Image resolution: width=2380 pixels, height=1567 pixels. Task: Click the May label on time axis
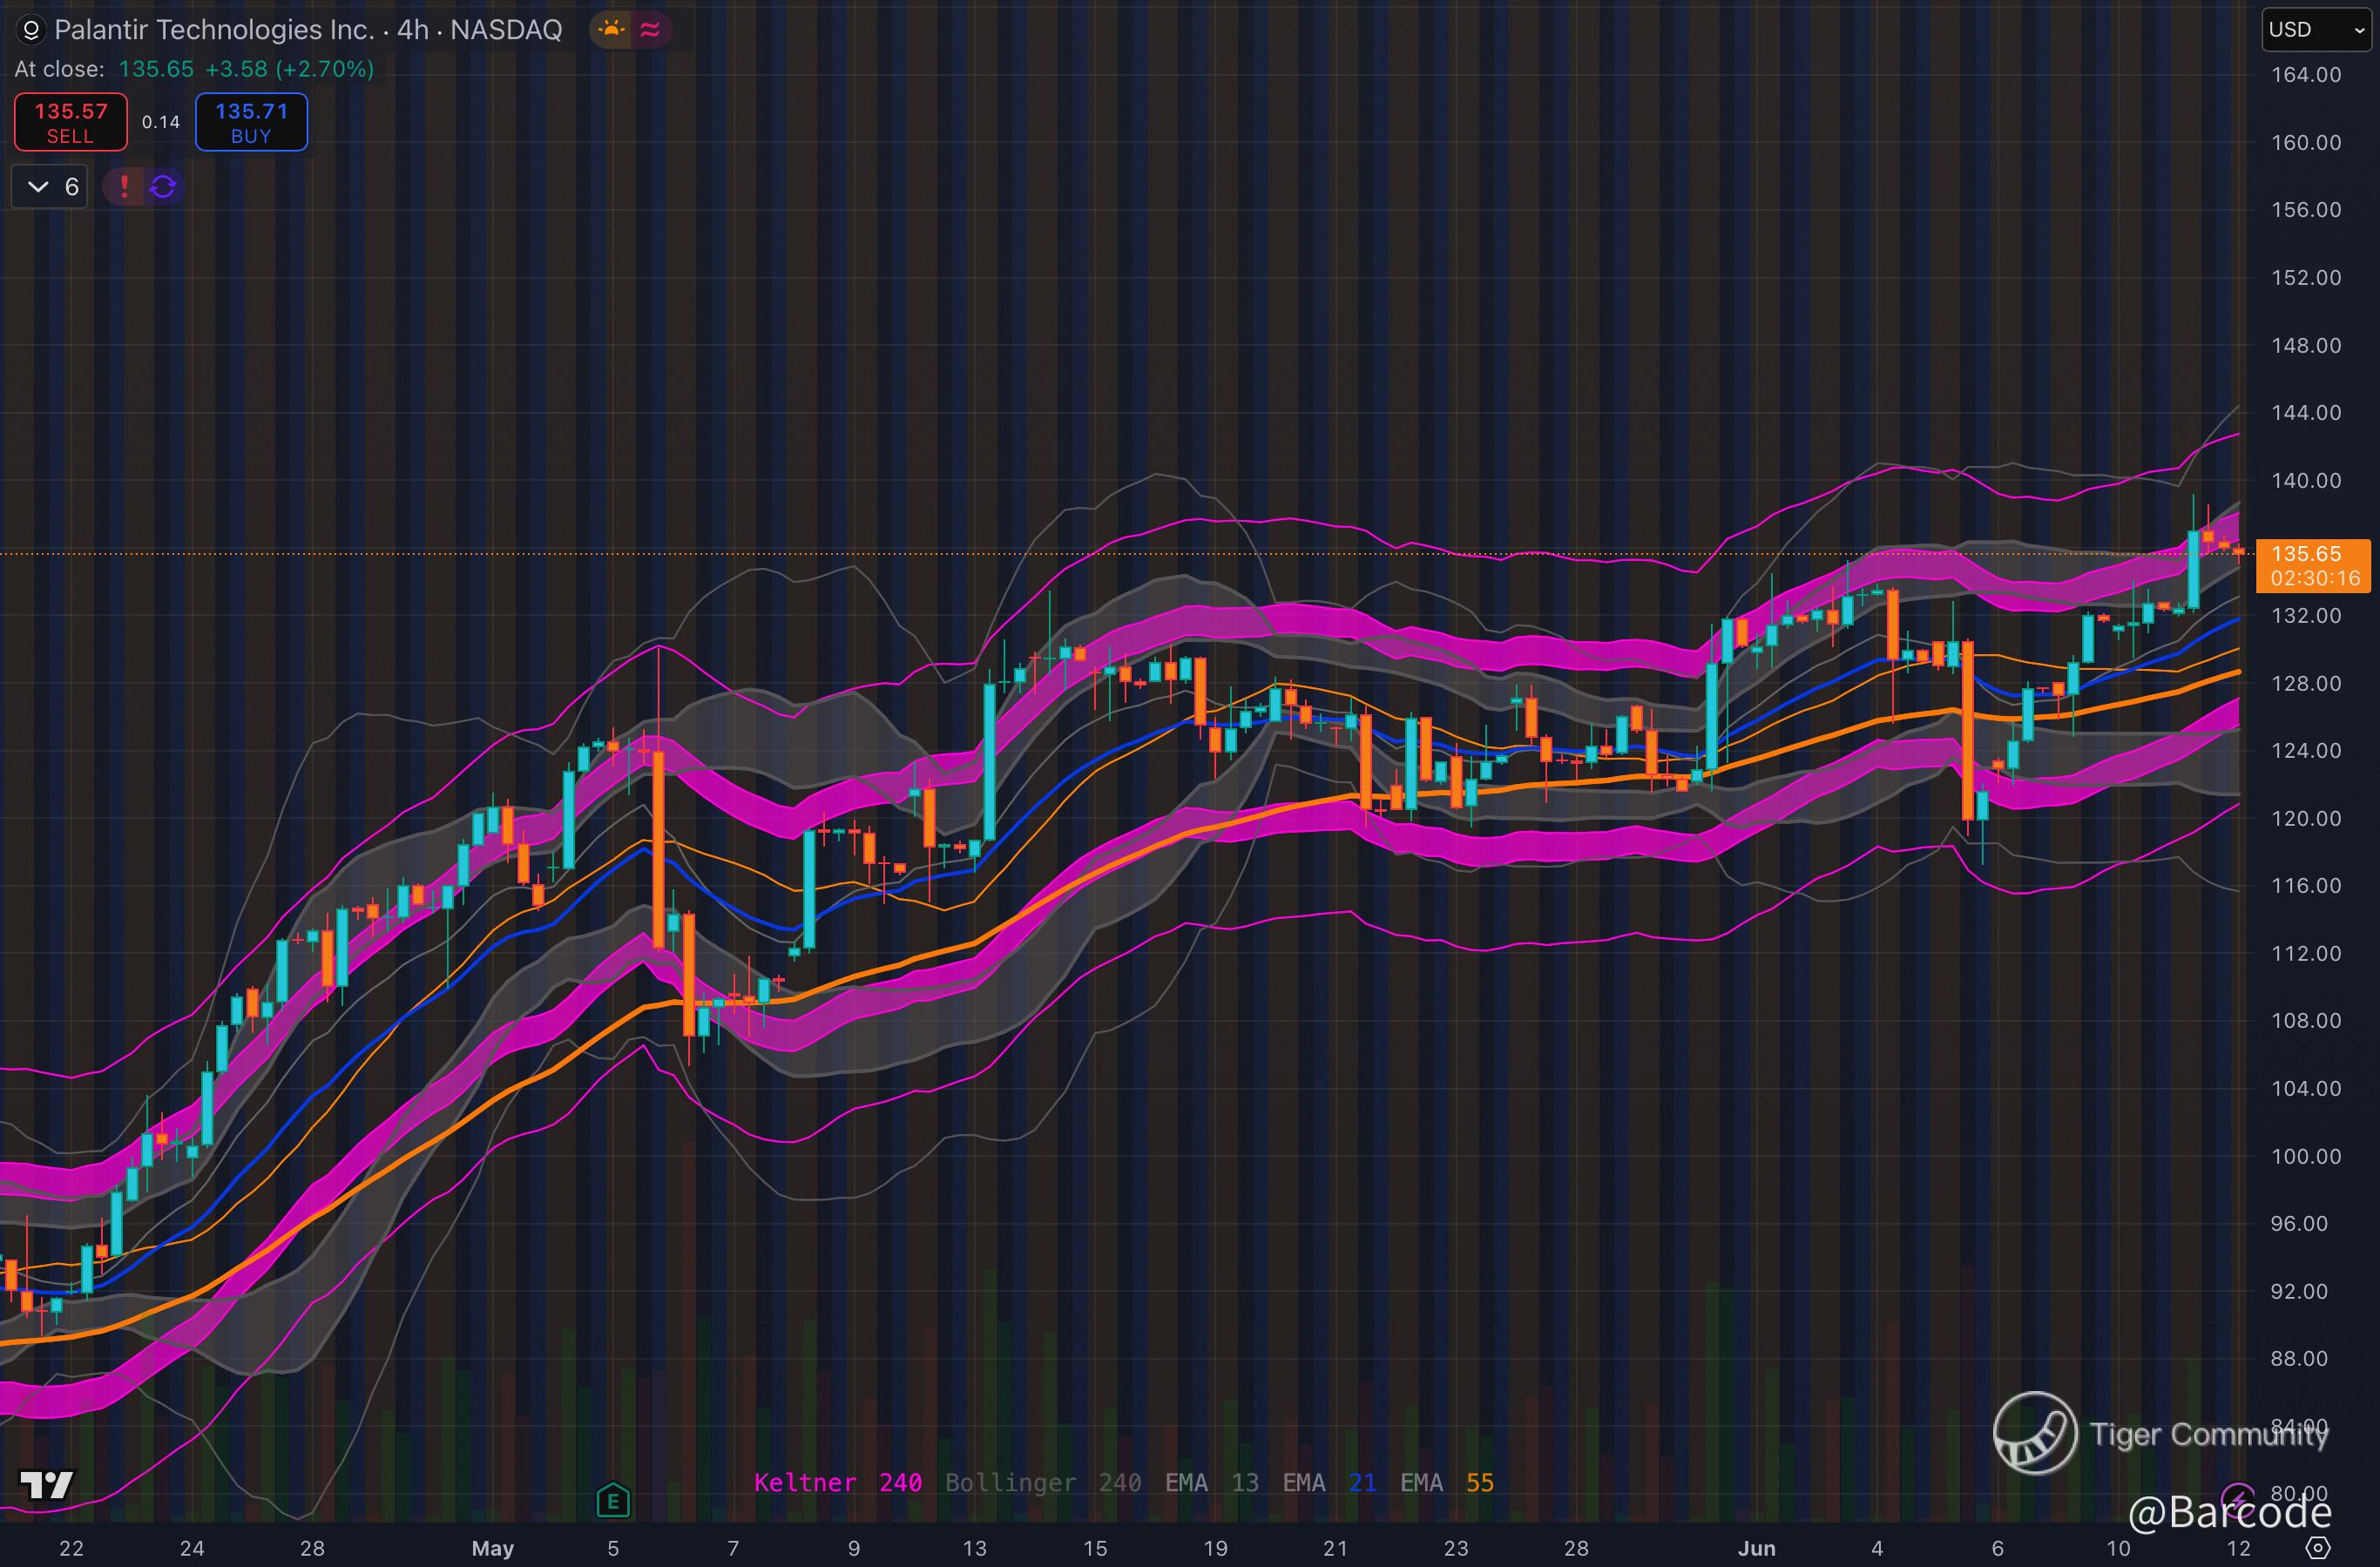(492, 1548)
